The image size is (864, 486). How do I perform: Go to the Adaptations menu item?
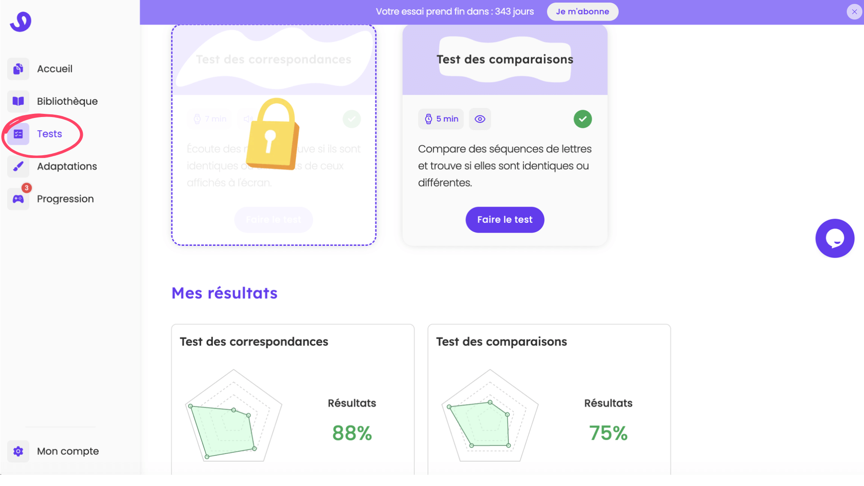pos(67,166)
